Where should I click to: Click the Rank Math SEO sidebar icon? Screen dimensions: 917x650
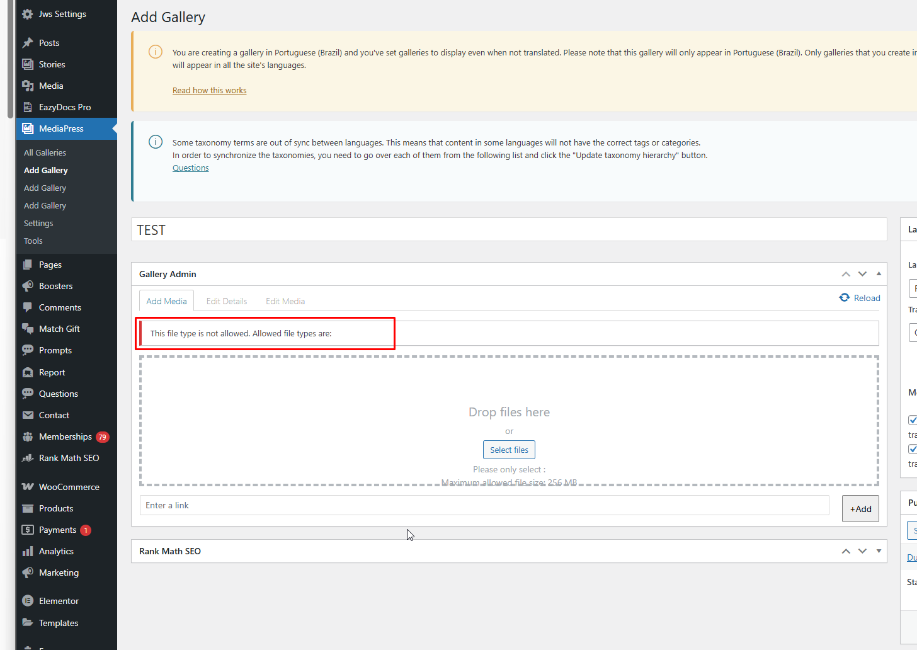(x=28, y=458)
